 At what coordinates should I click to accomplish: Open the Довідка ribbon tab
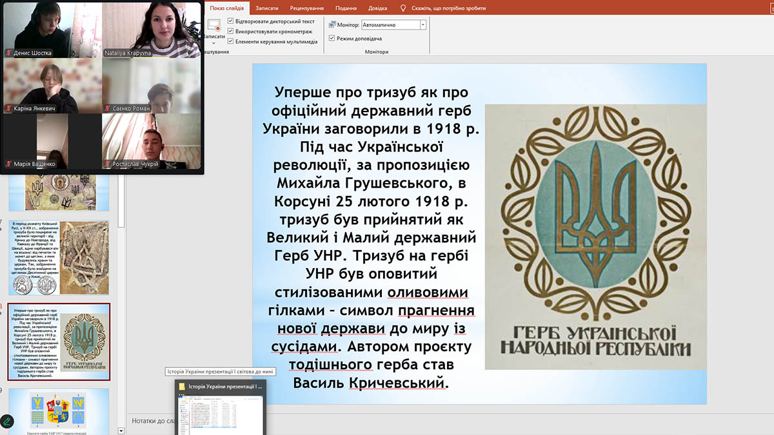click(377, 8)
